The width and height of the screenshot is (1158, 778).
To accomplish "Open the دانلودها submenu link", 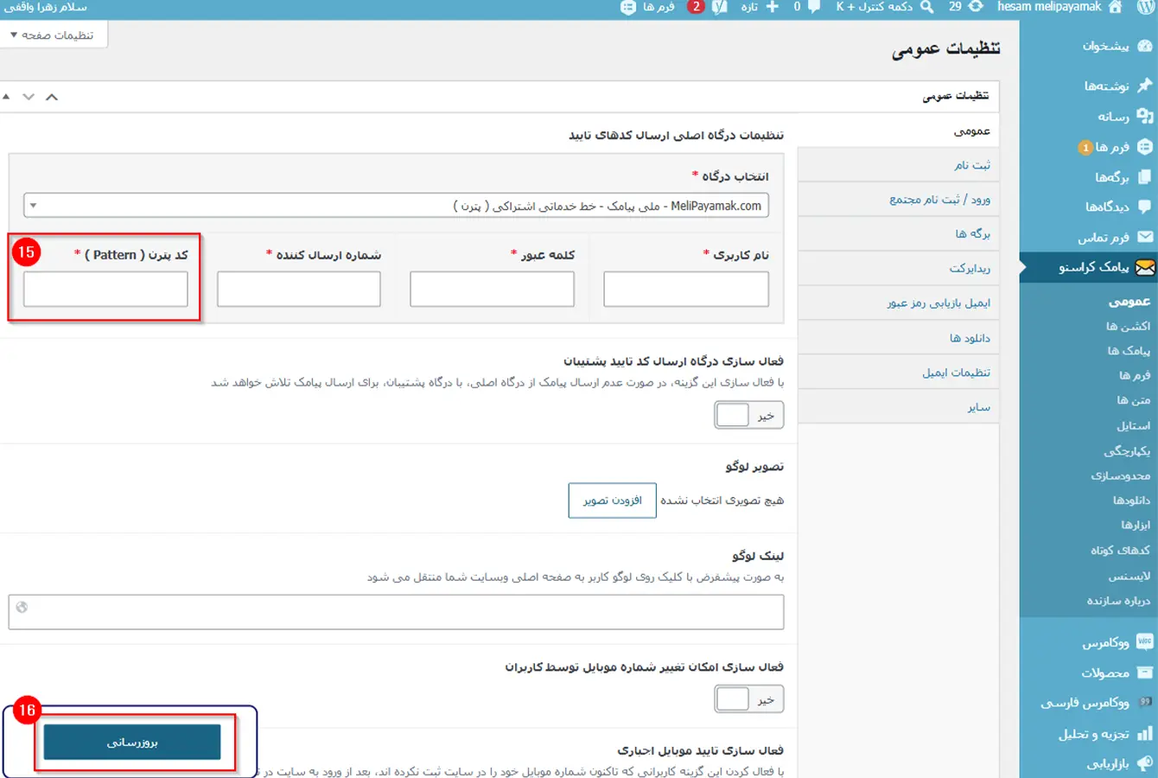I will click(x=1131, y=501).
